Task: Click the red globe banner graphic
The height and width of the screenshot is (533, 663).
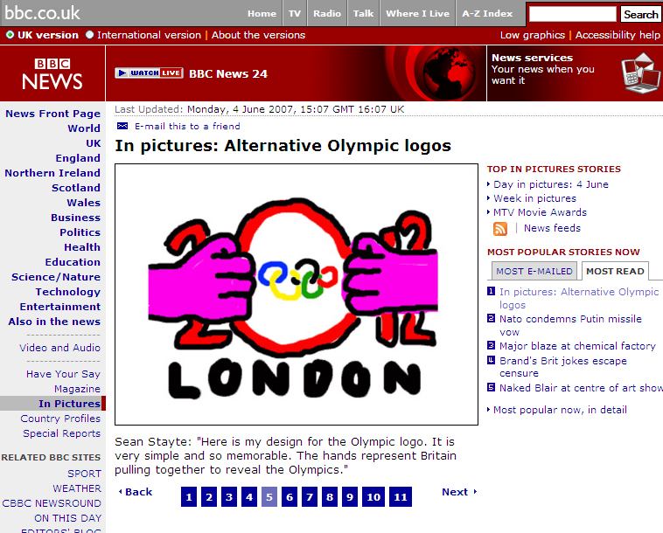Action: coord(448,73)
